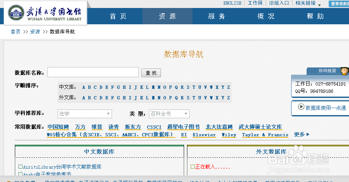Click the 更多 arrow icon
The height and width of the screenshot is (182, 349).
pos(308,135)
